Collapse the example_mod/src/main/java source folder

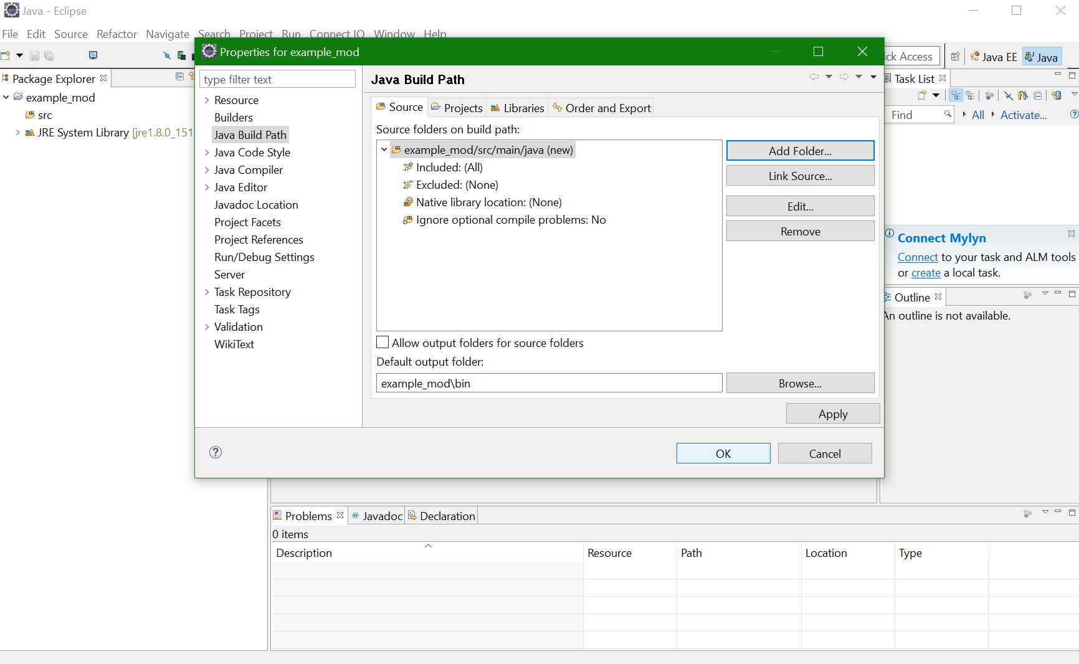click(384, 150)
